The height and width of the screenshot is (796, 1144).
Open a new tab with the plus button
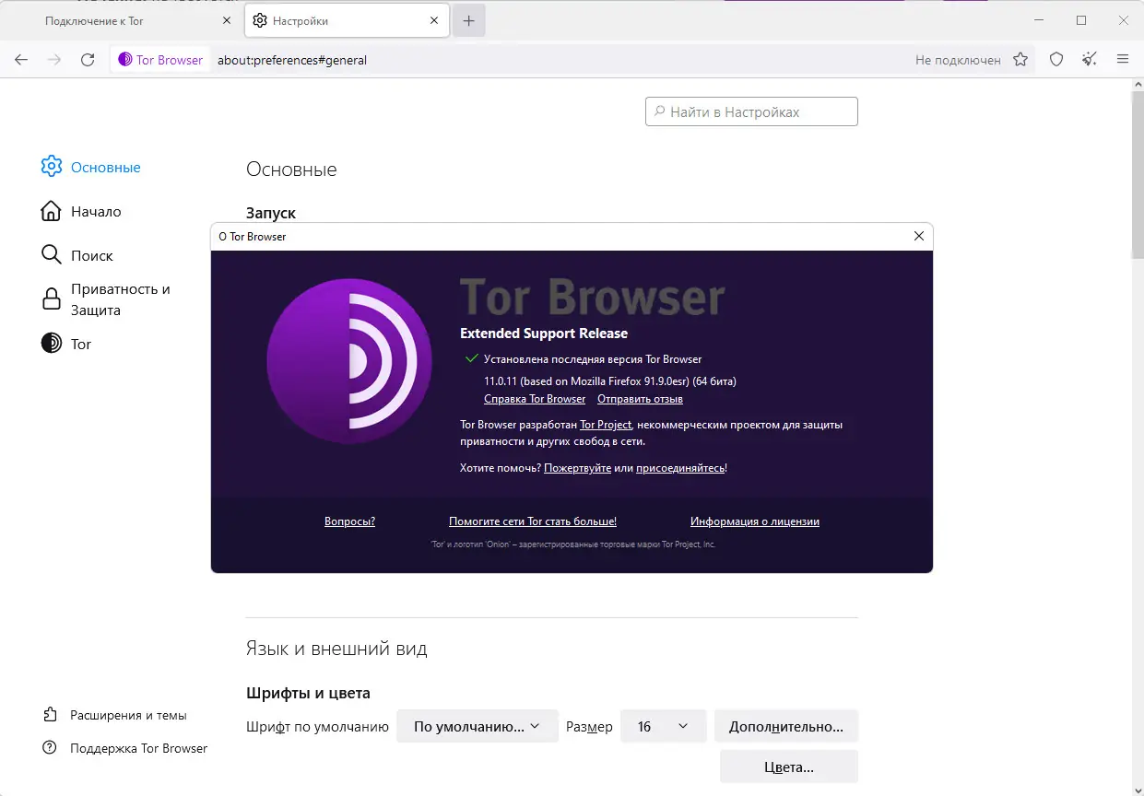tap(468, 20)
